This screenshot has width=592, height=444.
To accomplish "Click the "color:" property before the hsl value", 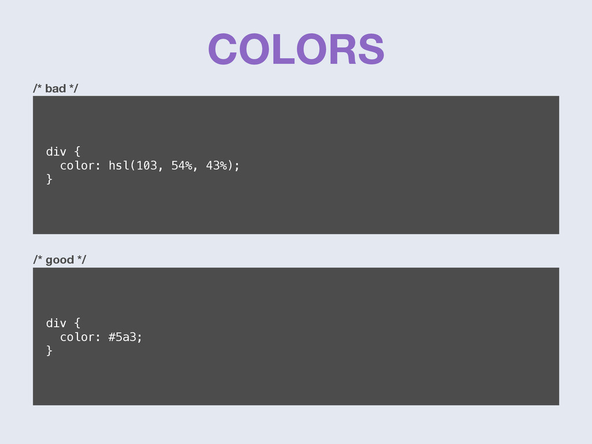I will click(80, 165).
